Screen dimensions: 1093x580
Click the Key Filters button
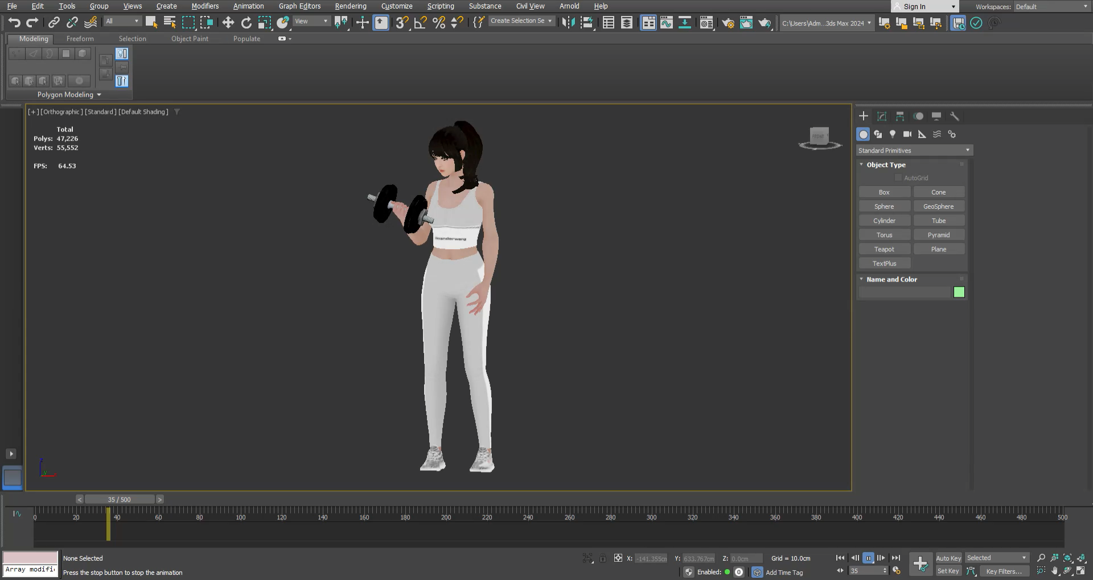(1004, 571)
